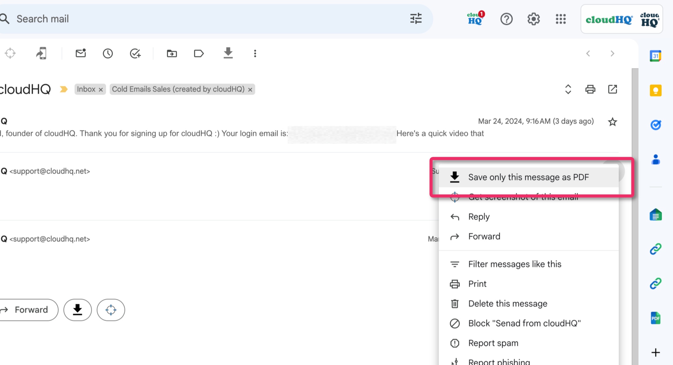Open the lower link add-on icon in side panel

click(655, 283)
